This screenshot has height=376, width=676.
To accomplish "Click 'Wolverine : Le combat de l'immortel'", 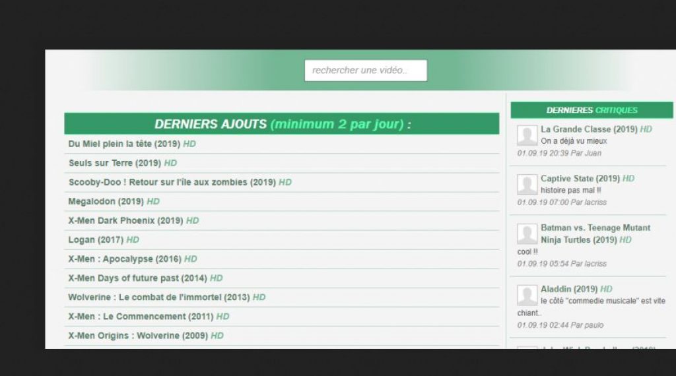I will pyautogui.click(x=158, y=297).
